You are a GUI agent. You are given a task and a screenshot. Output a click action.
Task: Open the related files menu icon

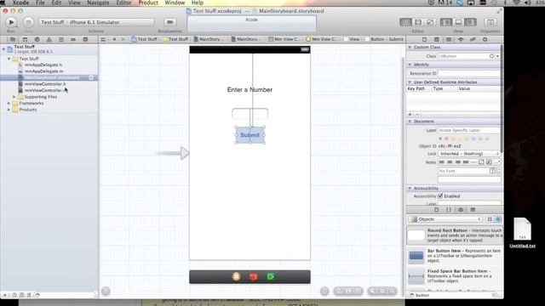103,40
